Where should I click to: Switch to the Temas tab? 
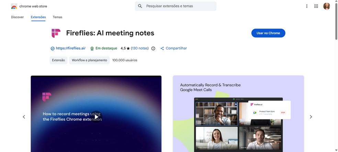58,17
